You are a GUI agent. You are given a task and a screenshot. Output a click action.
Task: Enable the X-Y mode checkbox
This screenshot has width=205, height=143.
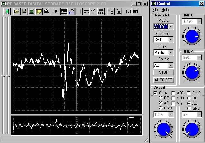tap(173, 103)
